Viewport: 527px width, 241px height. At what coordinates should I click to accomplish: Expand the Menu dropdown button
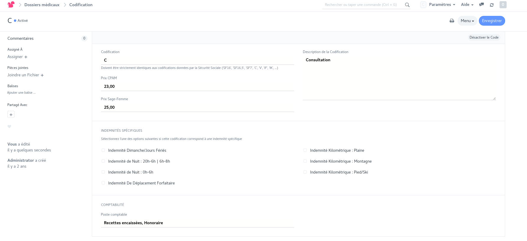coord(467,21)
